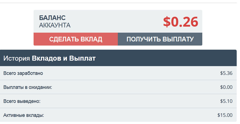Select the Всего заработано row label

[23, 73]
